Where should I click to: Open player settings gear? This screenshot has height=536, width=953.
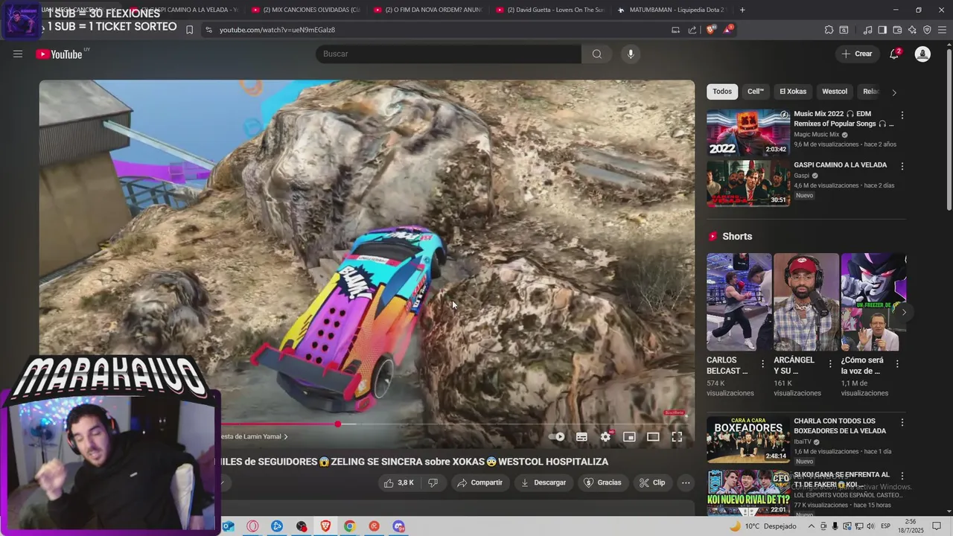pyautogui.click(x=605, y=437)
